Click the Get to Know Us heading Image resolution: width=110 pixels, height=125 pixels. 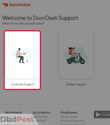[14, 112]
